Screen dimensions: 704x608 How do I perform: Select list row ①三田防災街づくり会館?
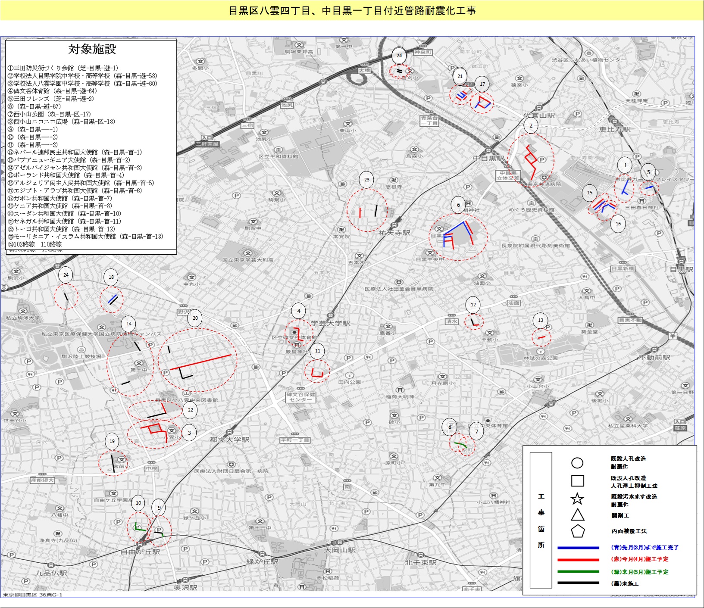click(63, 68)
